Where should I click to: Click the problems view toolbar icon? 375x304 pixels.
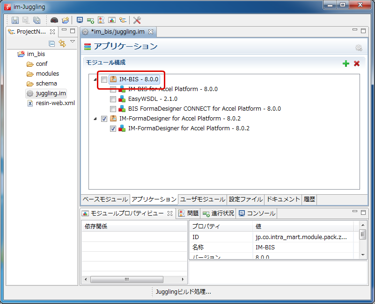point(101,20)
